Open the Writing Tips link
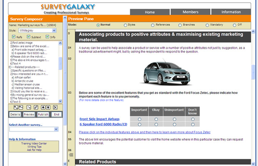The height and width of the screenshot is (166, 258). pyautogui.click(x=34, y=147)
